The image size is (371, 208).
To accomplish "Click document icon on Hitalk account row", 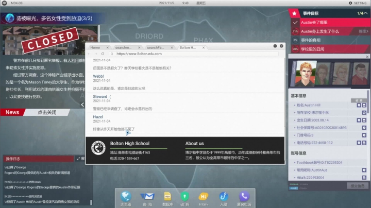I will click(364, 178).
